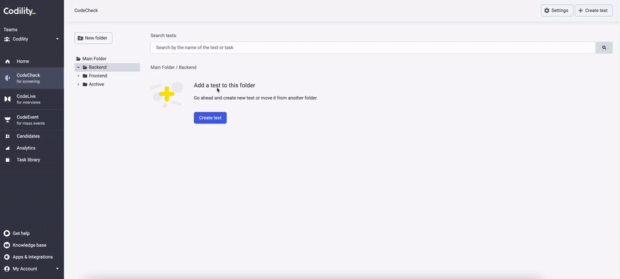The image size is (620, 279).
Task: Click the CodeLive interviews icon
Action: pos(7,99)
